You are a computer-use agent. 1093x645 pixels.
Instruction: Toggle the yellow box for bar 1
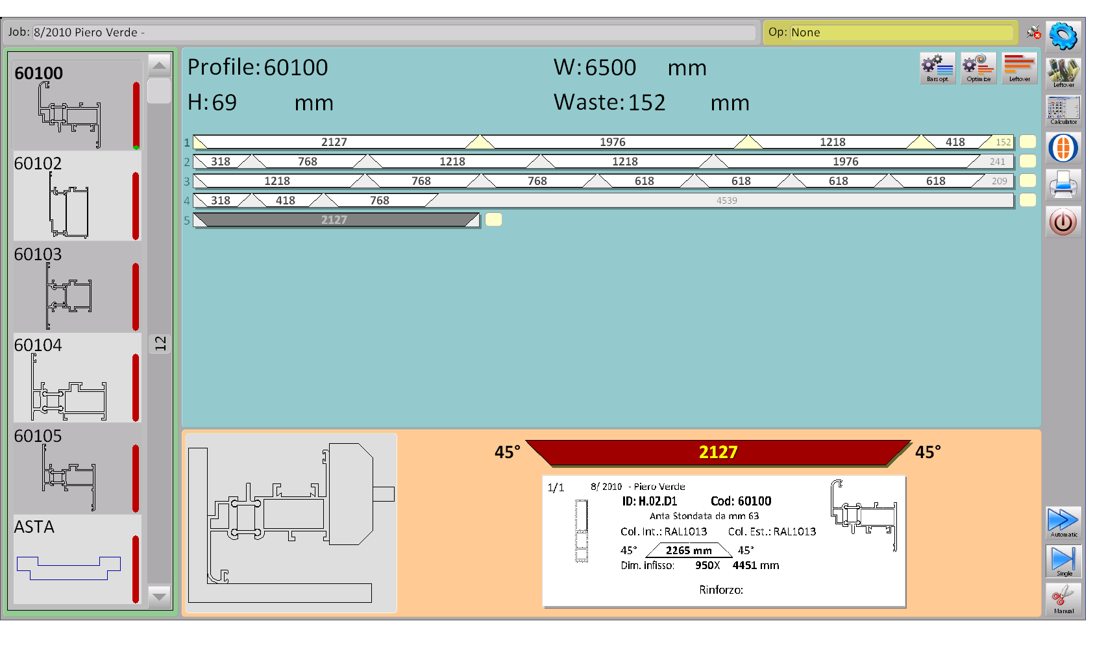[x=1027, y=142]
